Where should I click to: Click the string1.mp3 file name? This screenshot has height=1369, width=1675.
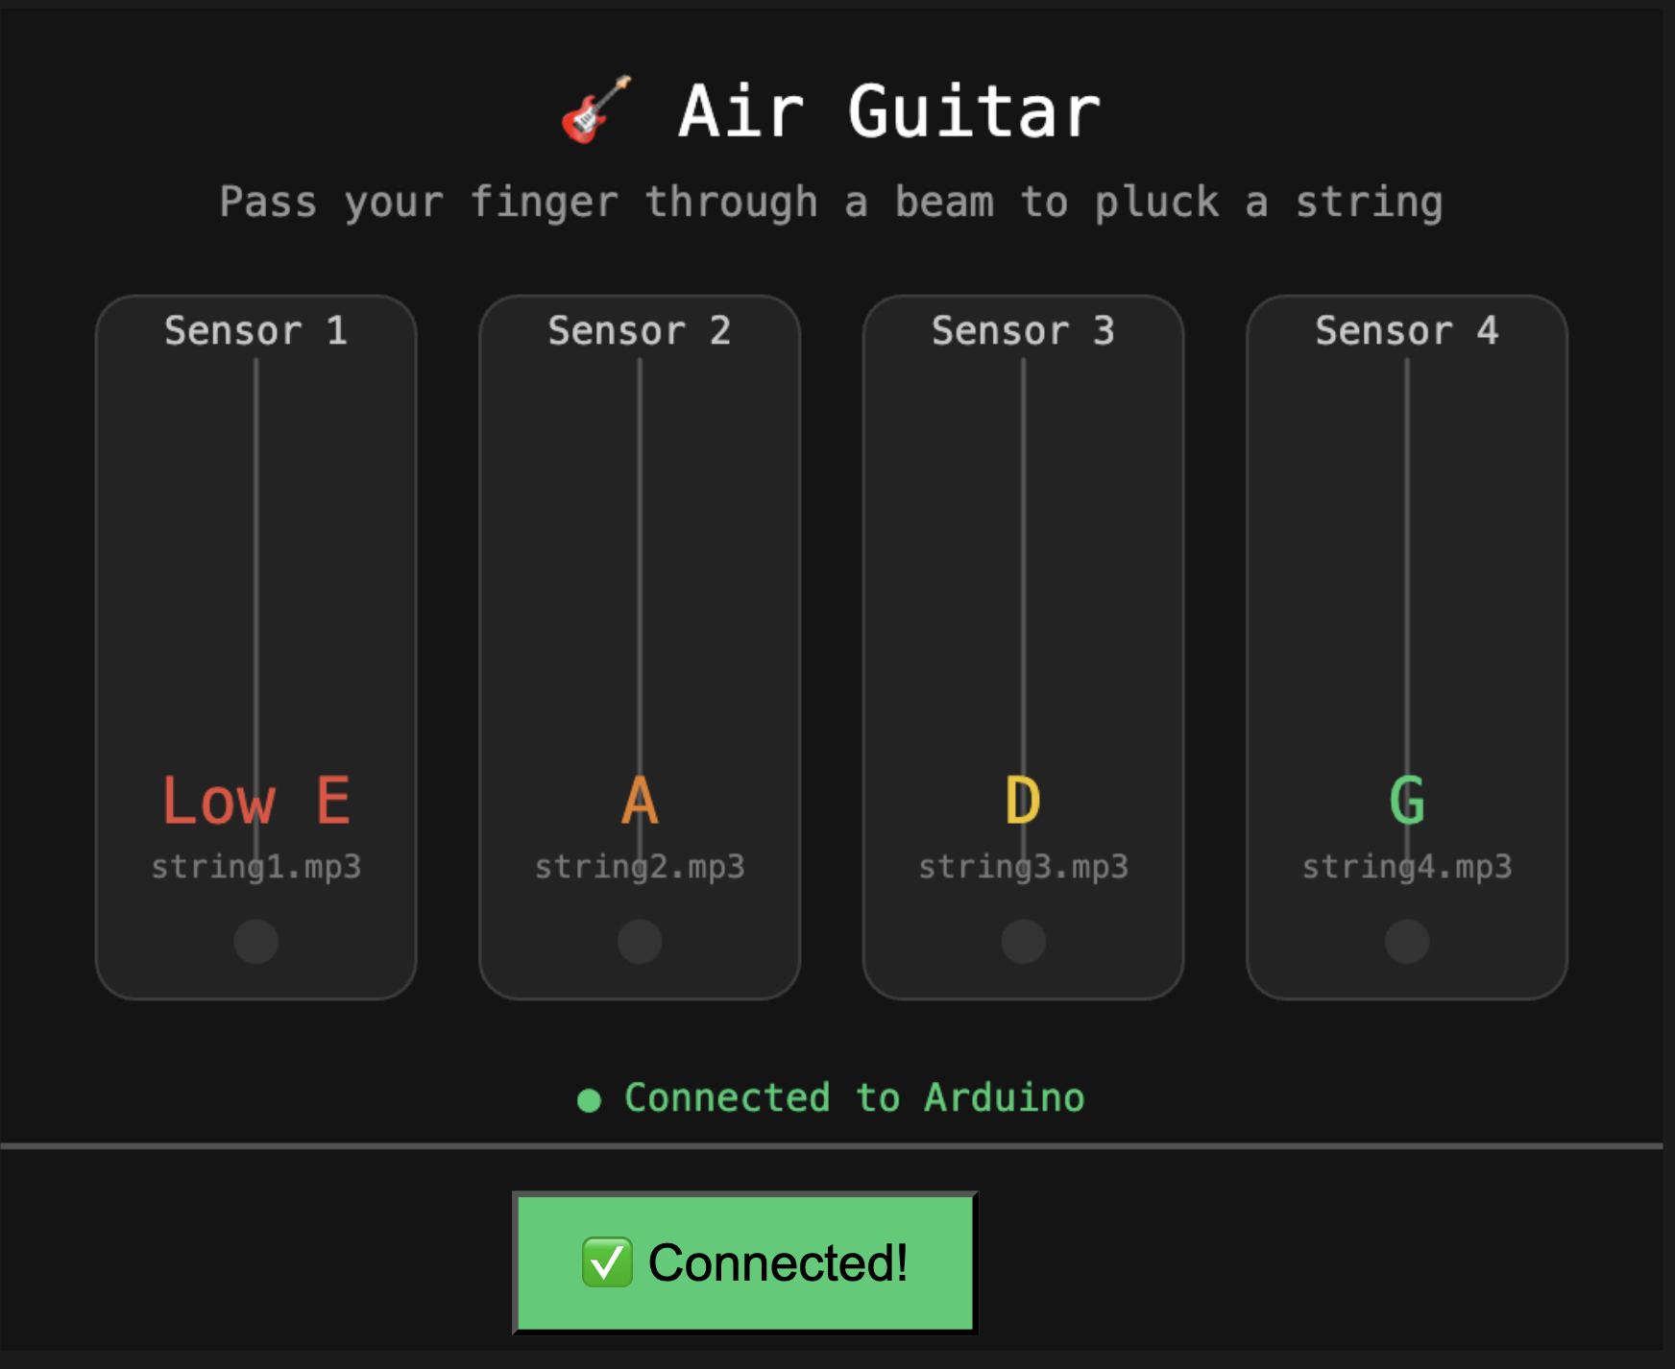click(x=256, y=867)
